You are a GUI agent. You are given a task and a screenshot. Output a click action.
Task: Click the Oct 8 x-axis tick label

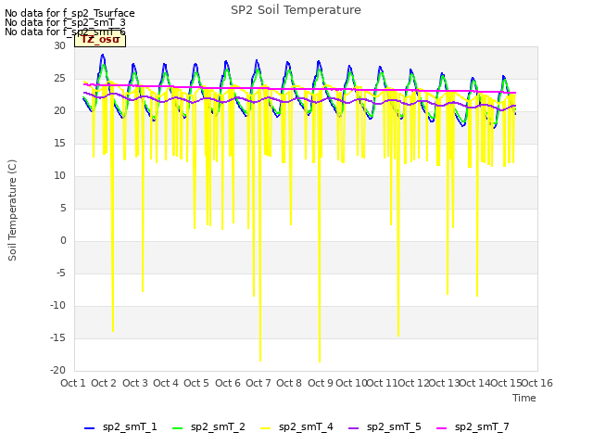coord(289,383)
